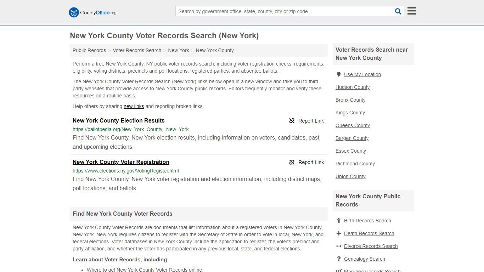Click the Divorce Records arrows icon
484x272 pixels.
(x=339, y=246)
